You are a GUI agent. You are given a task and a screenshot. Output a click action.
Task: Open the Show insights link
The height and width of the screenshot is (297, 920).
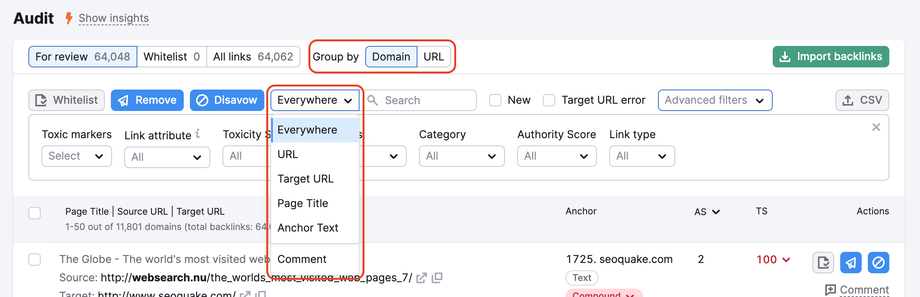pos(114,18)
